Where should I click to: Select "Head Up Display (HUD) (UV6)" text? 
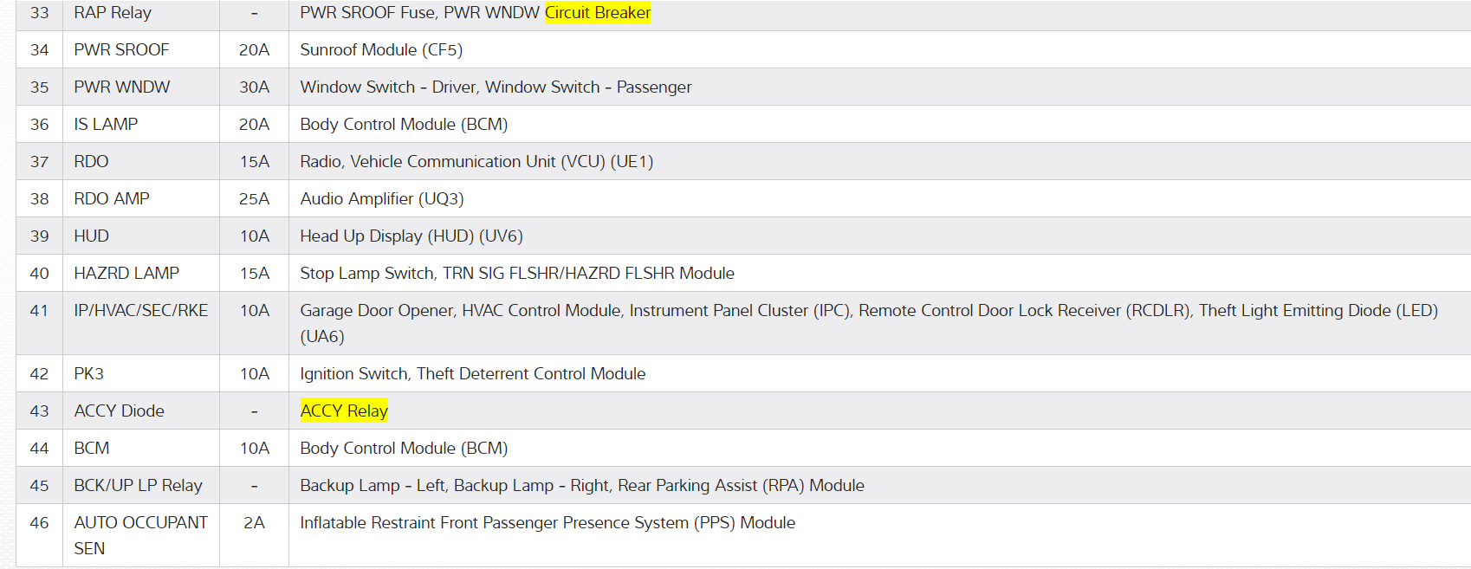pyautogui.click(x=411, y=236)
